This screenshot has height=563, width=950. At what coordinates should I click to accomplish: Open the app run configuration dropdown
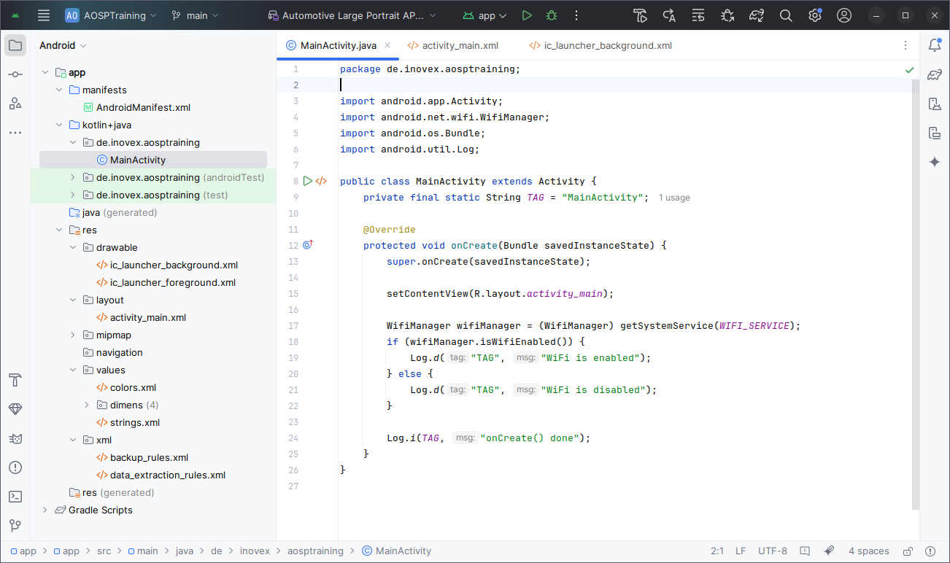486,15
